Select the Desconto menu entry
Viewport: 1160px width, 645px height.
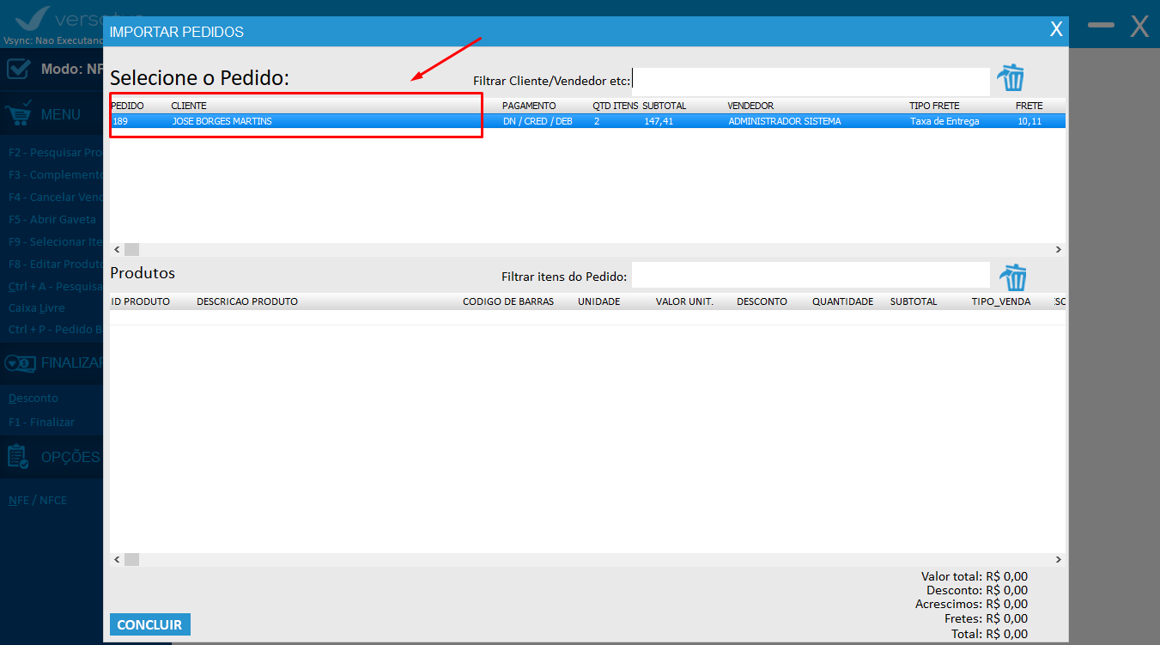(33, 399)
